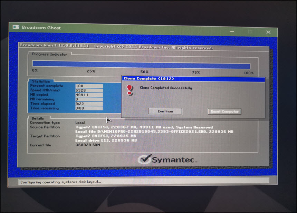
Task: Close the Broadcom Ghost window
Action: click(268, 32)
